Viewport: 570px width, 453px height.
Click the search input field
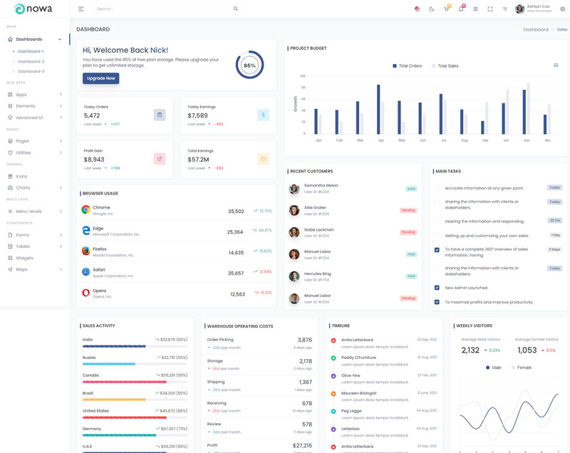click(164, 9)
